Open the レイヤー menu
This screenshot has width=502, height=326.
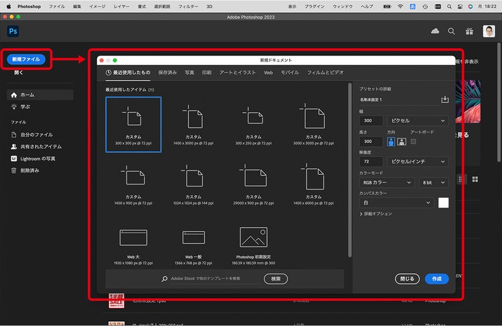pos(122,7)
